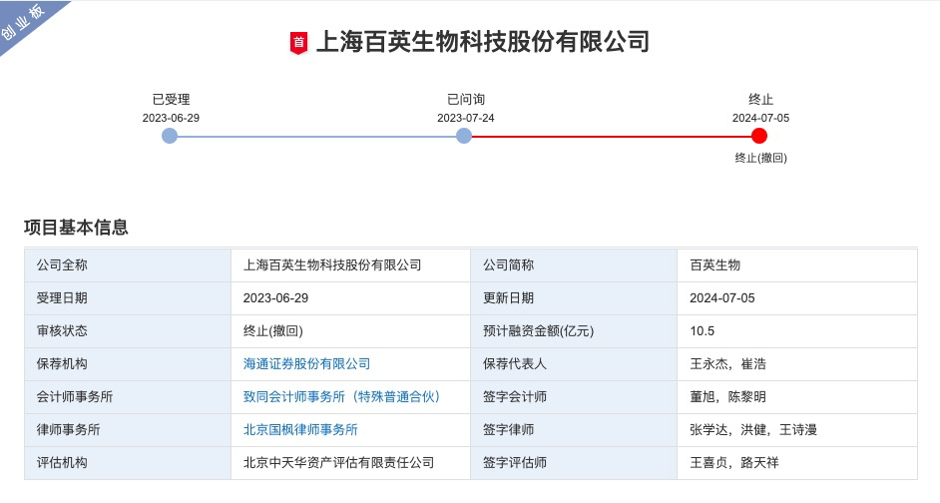Screen dimensions: 940x503
Task: Open the 致同会计师事务所 link
Action: (x=341, y=397)
